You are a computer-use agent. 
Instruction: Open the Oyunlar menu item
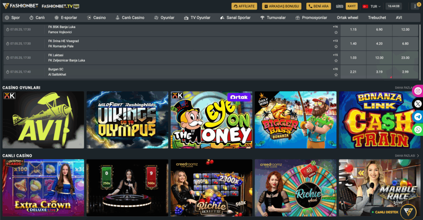click(x=164, y=17)
